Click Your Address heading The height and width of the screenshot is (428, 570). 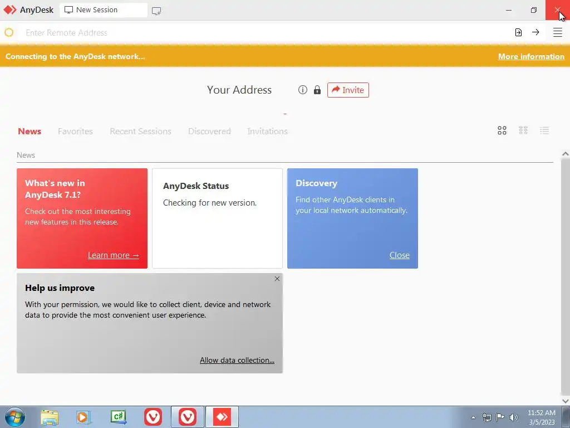pos(239,90)
